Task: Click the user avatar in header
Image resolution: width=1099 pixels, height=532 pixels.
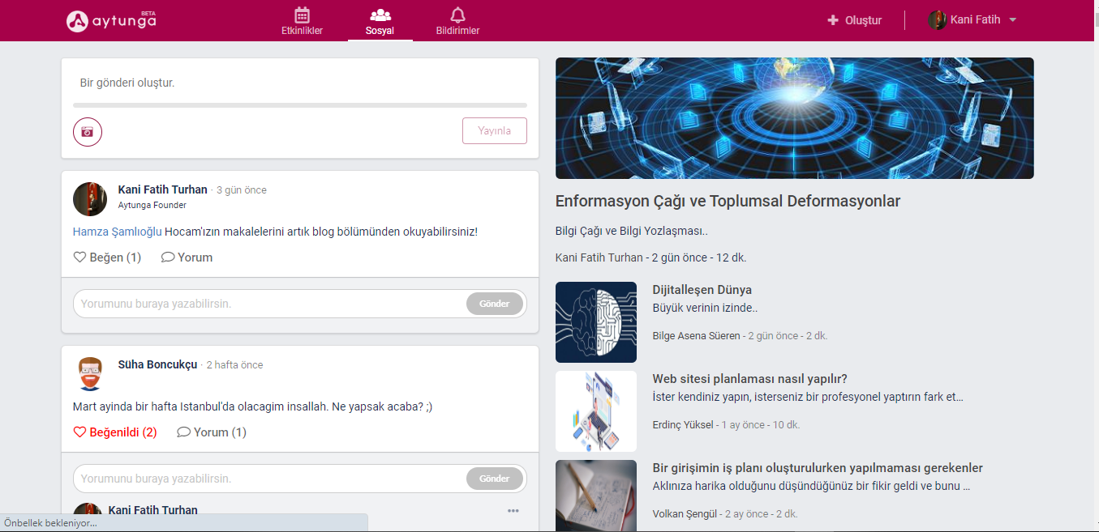Action: pos(937,20)
